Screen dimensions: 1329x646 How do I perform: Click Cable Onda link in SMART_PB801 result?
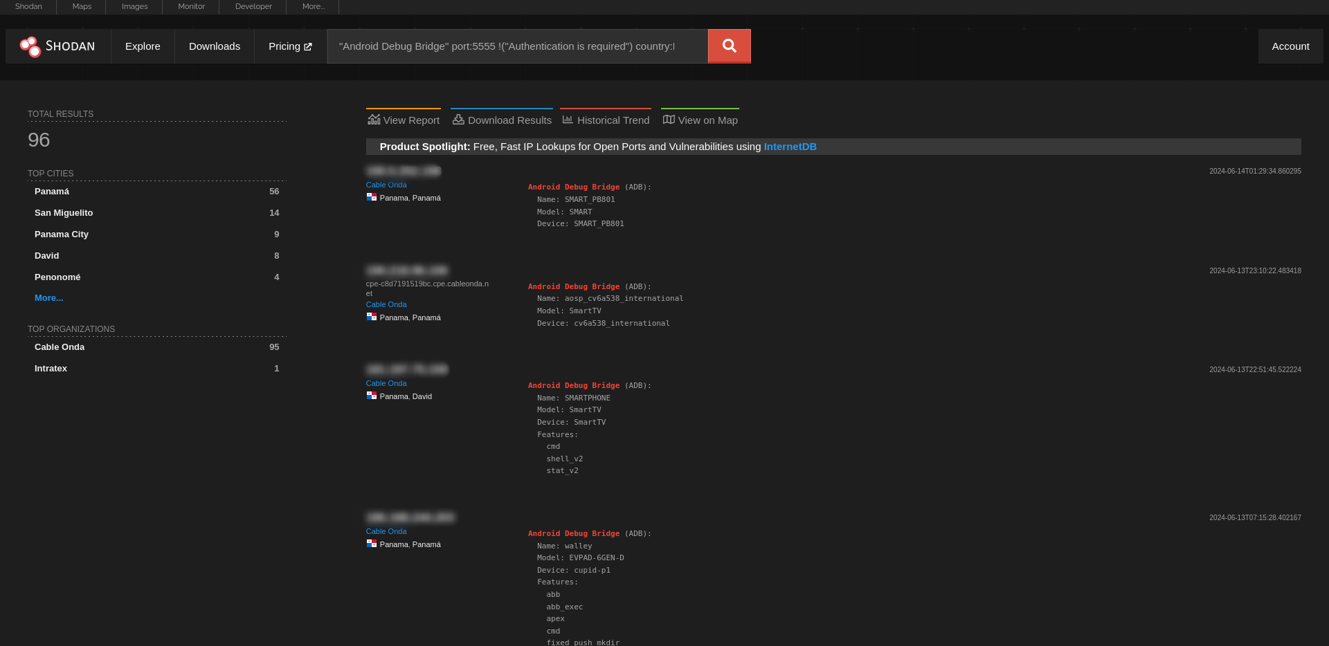pyautogui.click(x=386, y=185)
